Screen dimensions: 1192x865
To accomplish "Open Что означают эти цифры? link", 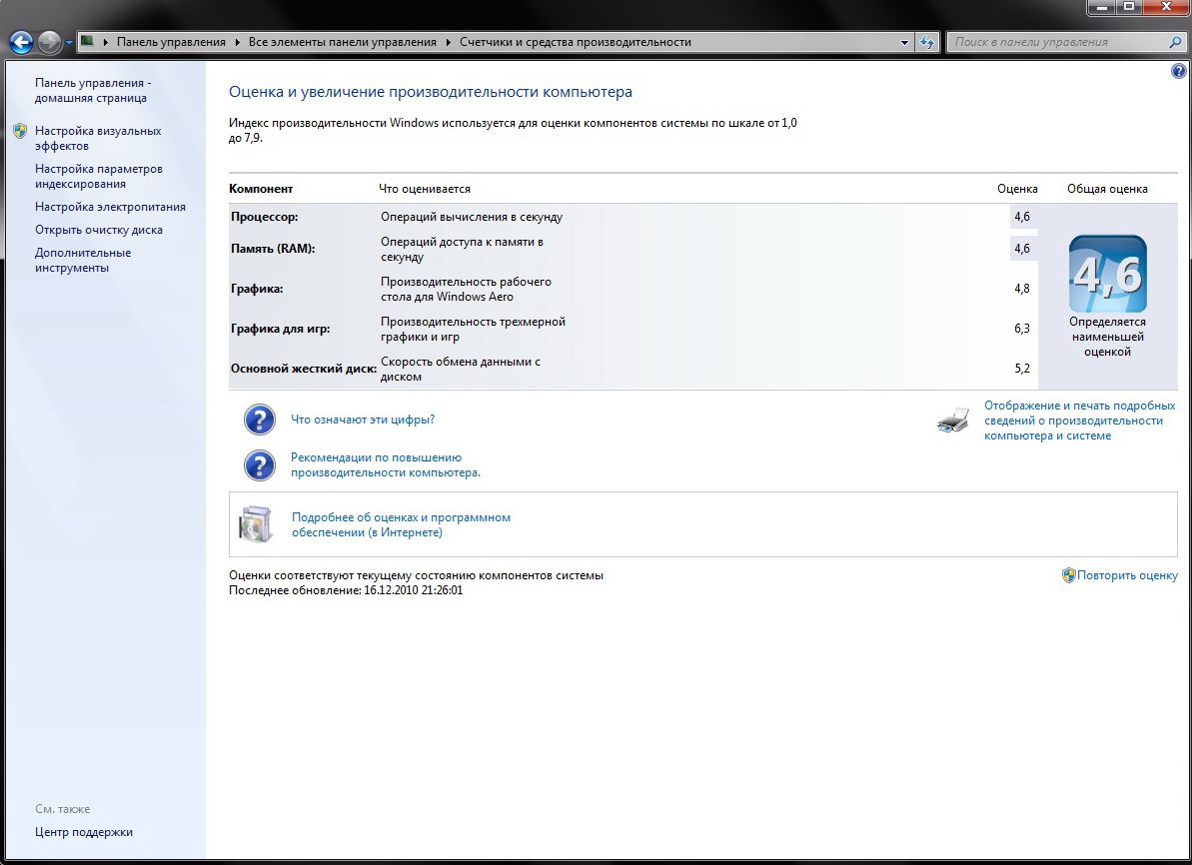I will (x=363, y=420).
